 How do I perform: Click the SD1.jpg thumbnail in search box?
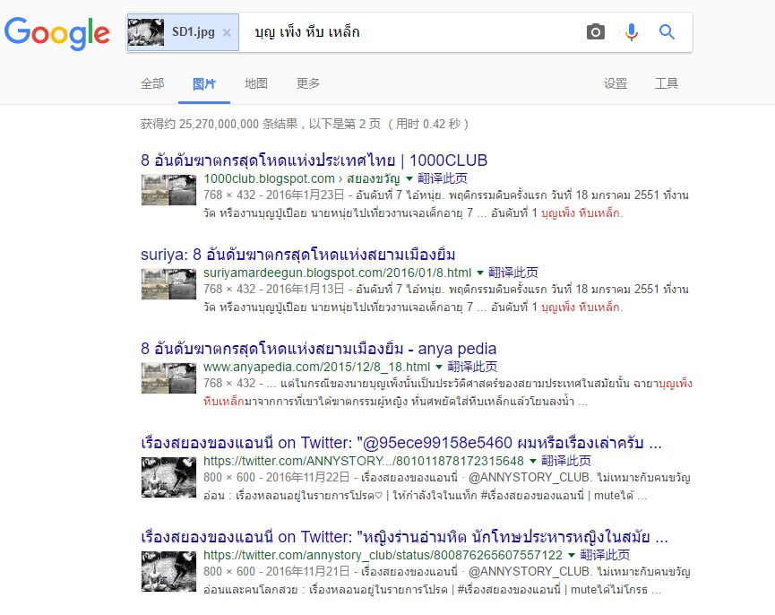tap(146, 32)
